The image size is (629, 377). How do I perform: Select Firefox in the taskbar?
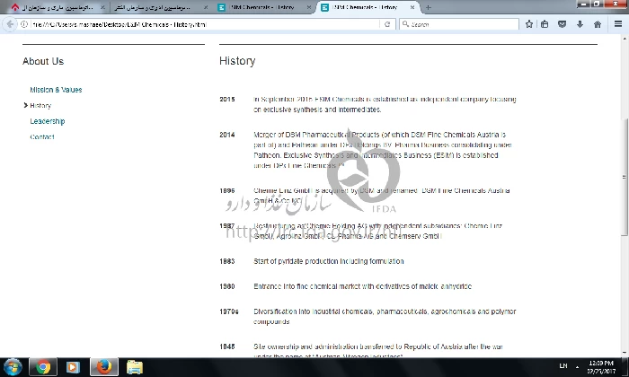104,367
